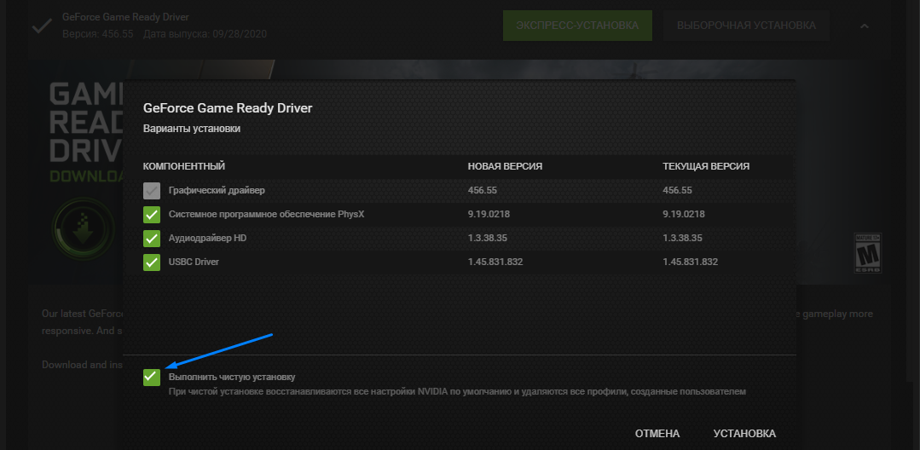920x450 pixels.
Task: Click the ESRB Mature rating badge
Action: pos(868,253)
